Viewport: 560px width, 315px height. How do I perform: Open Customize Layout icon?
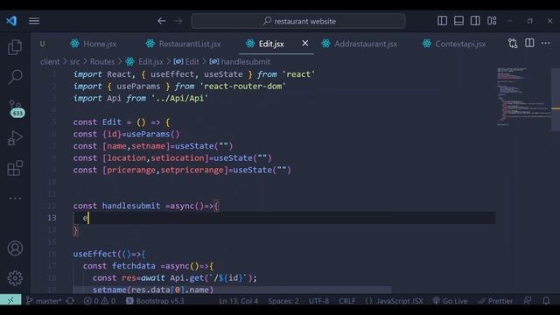pyautogui.click(x=492, y=21)
